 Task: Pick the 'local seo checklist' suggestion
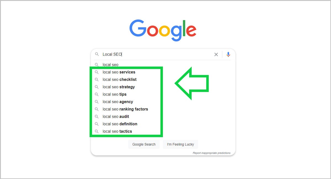[x=119, y=79]
